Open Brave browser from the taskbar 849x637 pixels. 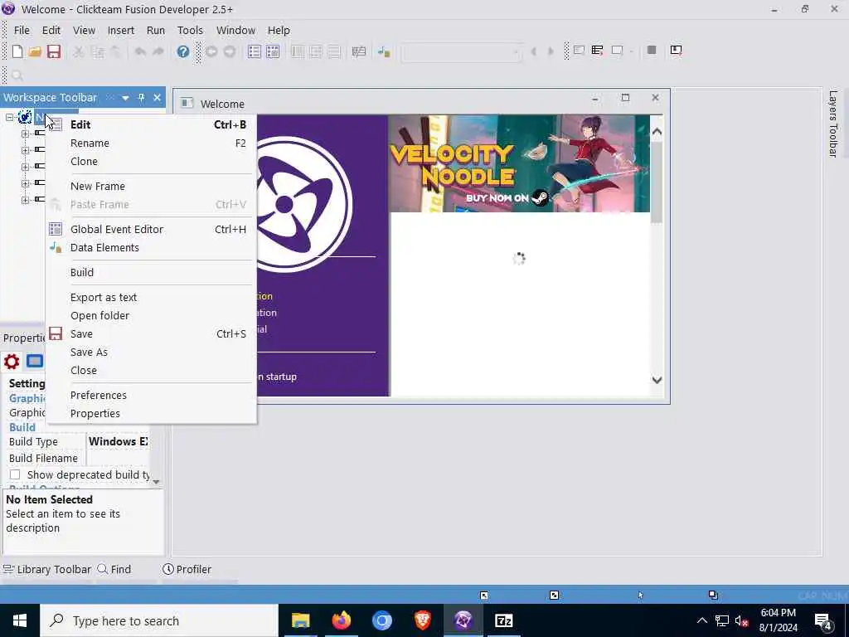coord(422,620)
